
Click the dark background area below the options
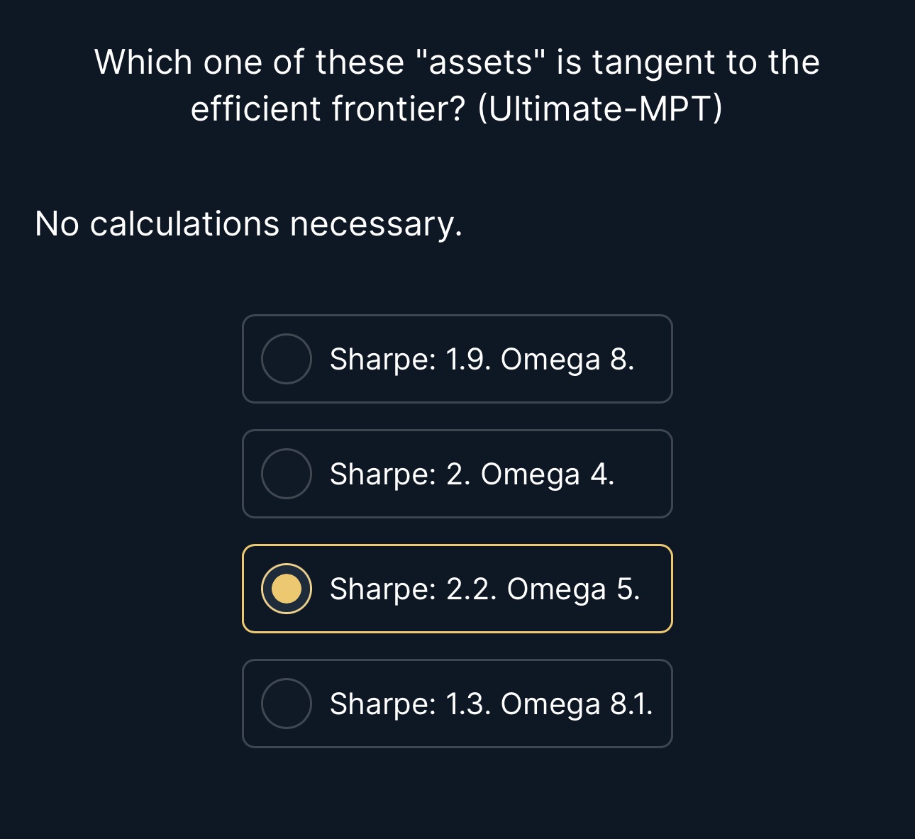click(457, 794)
